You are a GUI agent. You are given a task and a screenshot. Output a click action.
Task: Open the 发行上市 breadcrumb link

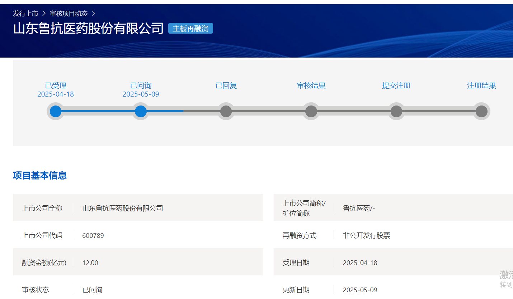[25, 14]
